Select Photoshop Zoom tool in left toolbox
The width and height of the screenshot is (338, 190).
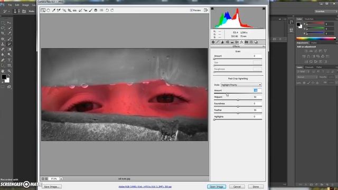9,71
